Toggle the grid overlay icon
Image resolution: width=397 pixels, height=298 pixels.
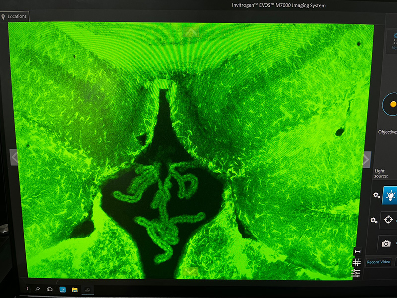click(x=356, y=262)
